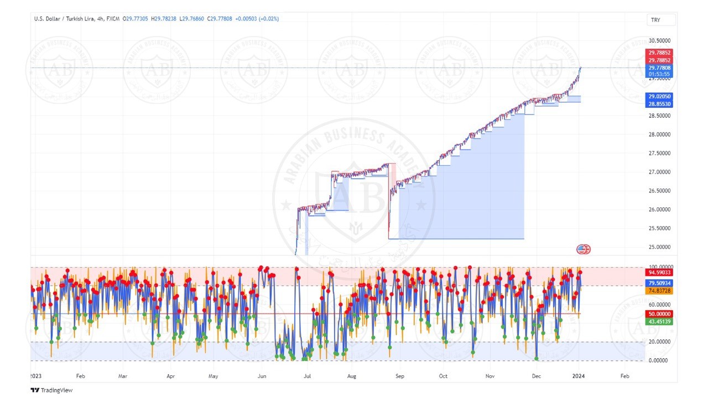Click the 27.50000 price axis tick

(x=659, y=153)
